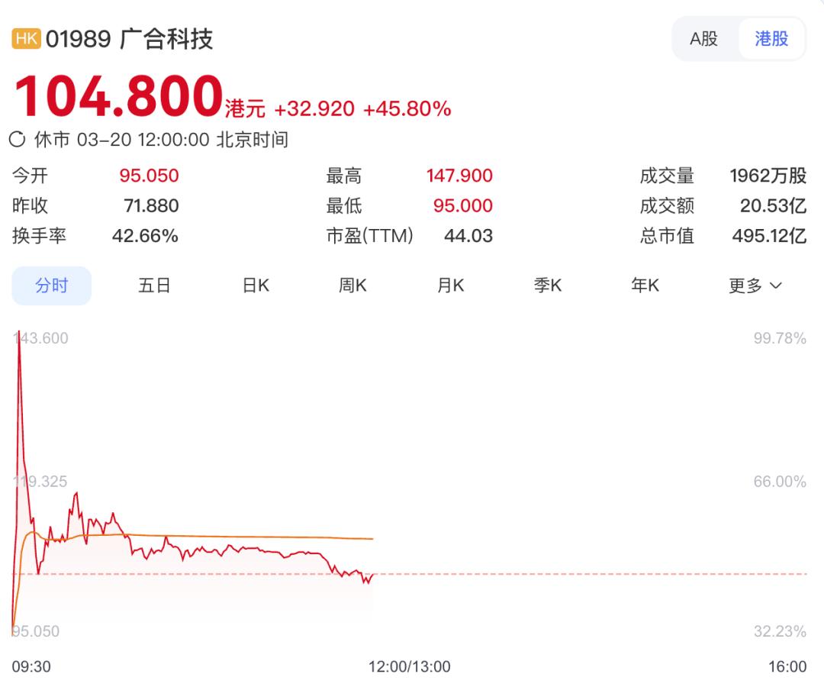Click the 换手率 42.66% value
824x687 pixels.
pos(145,236)
